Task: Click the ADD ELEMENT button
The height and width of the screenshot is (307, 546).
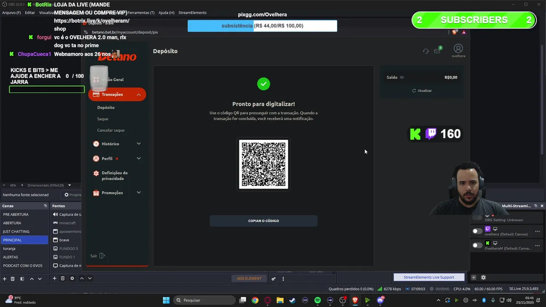Action: pyautogui.click(x=249, y=278)
